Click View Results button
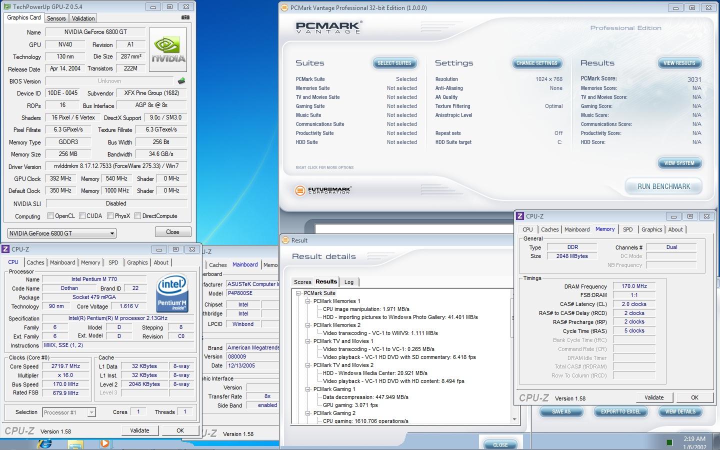 tap(679, 63)
